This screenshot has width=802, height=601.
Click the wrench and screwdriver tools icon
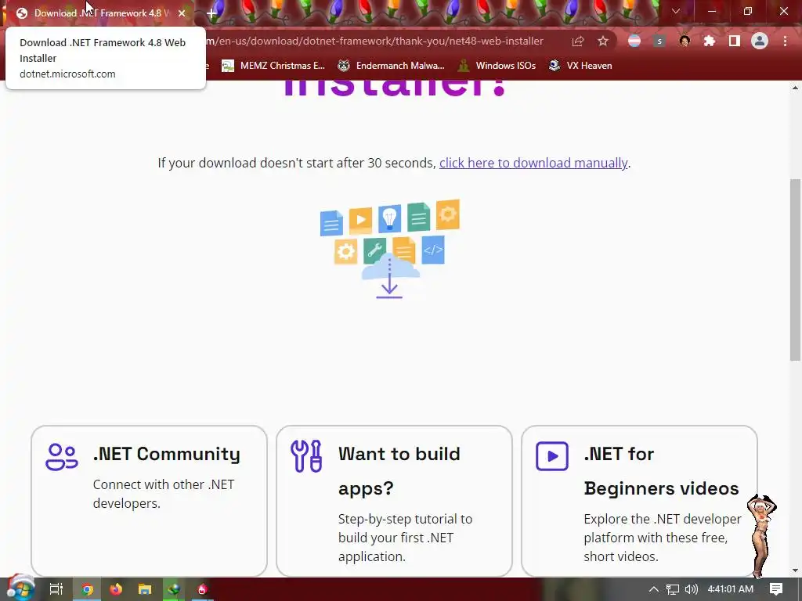point(306,456)
